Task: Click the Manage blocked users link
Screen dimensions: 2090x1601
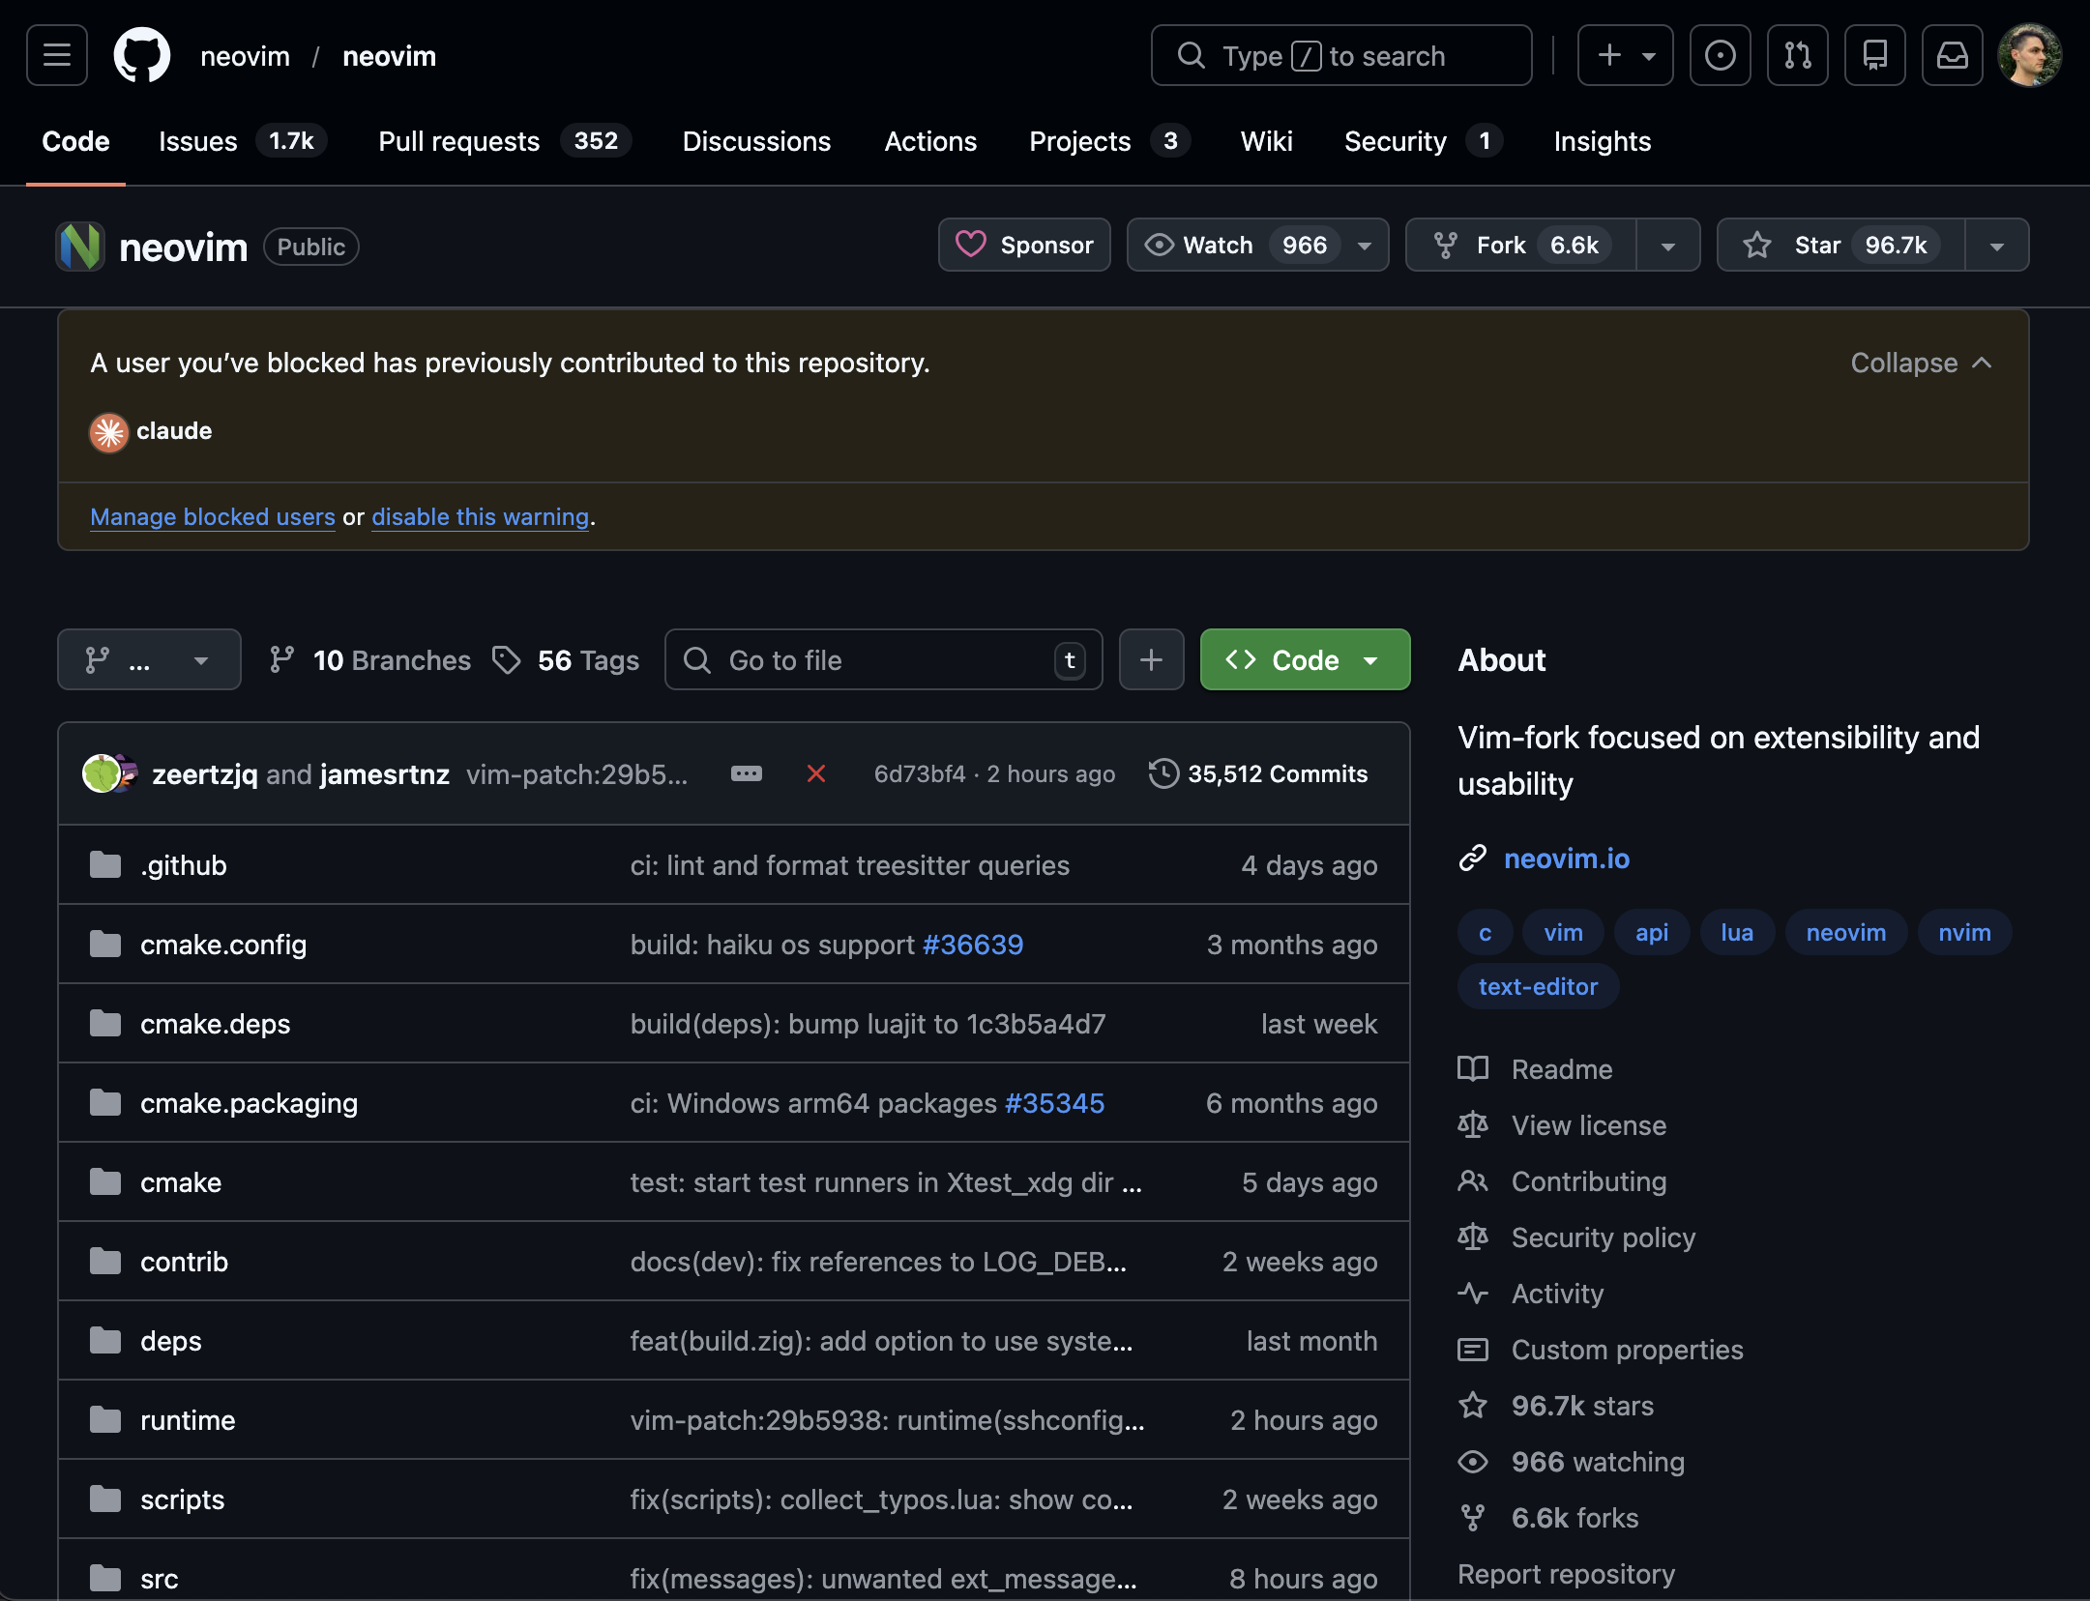Action: pyautogui.click(x=212, y=517)
